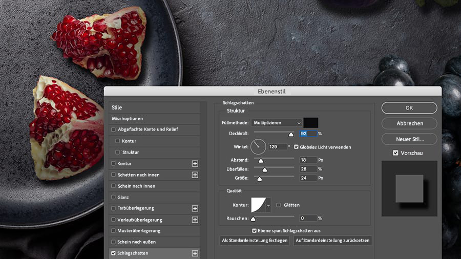The height and width of the screenshot is (259, 461).
Task: Enable the Kontur stroke checkbox with the plus icon
Action: (114, 164)
